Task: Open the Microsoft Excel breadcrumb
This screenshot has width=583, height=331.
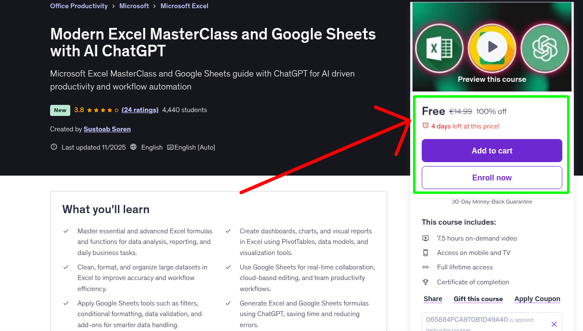Action: (x=184, y=6)
